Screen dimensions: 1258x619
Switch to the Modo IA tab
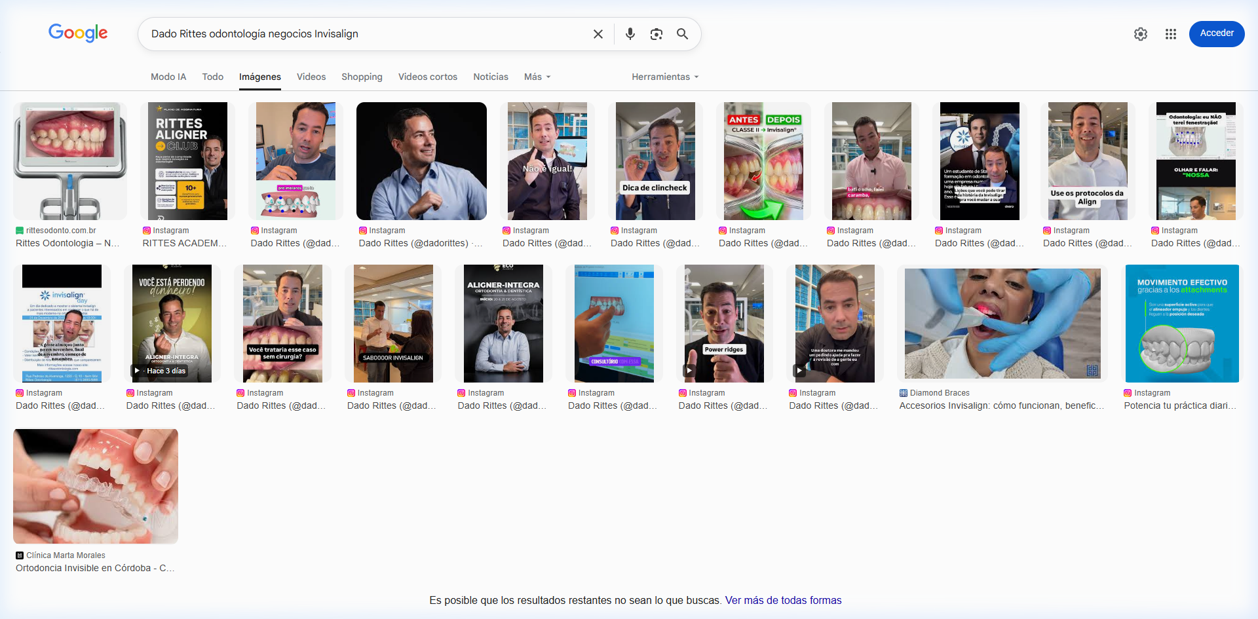point(168,77)
